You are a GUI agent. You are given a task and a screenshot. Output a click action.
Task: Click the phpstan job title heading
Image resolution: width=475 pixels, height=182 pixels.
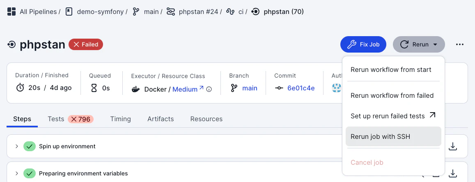click(42, 45)
